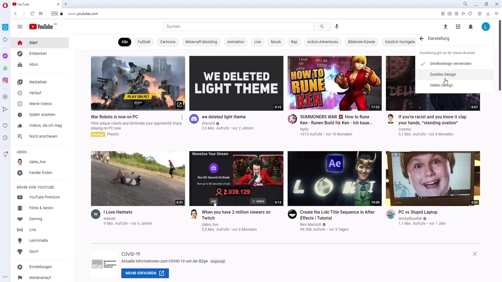Close the COVID-19 info banner
The width and height of the screenshot is (502, 282).
(475, 254)
